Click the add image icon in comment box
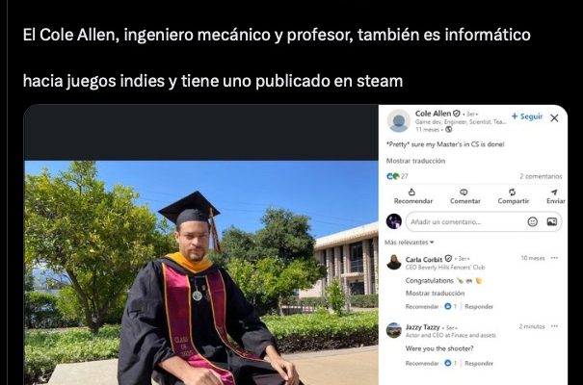The width and height of the screenshot is (583, 385). pos(552,221)
